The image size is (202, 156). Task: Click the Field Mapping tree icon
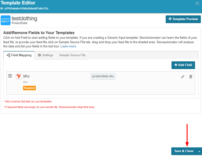8,55
